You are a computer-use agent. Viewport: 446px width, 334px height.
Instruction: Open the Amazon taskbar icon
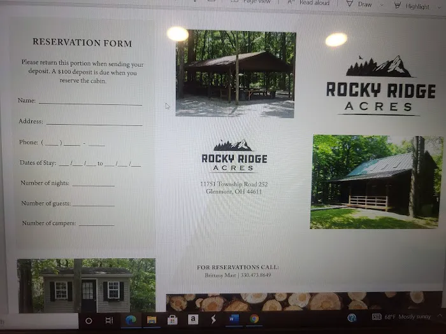coord(193,319)
